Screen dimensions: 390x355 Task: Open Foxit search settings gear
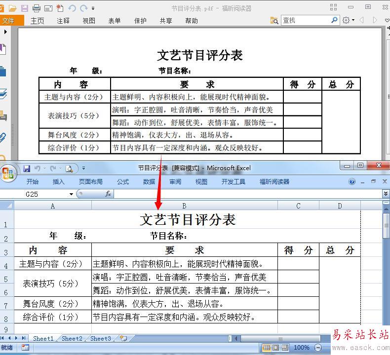tap(346, 20)
